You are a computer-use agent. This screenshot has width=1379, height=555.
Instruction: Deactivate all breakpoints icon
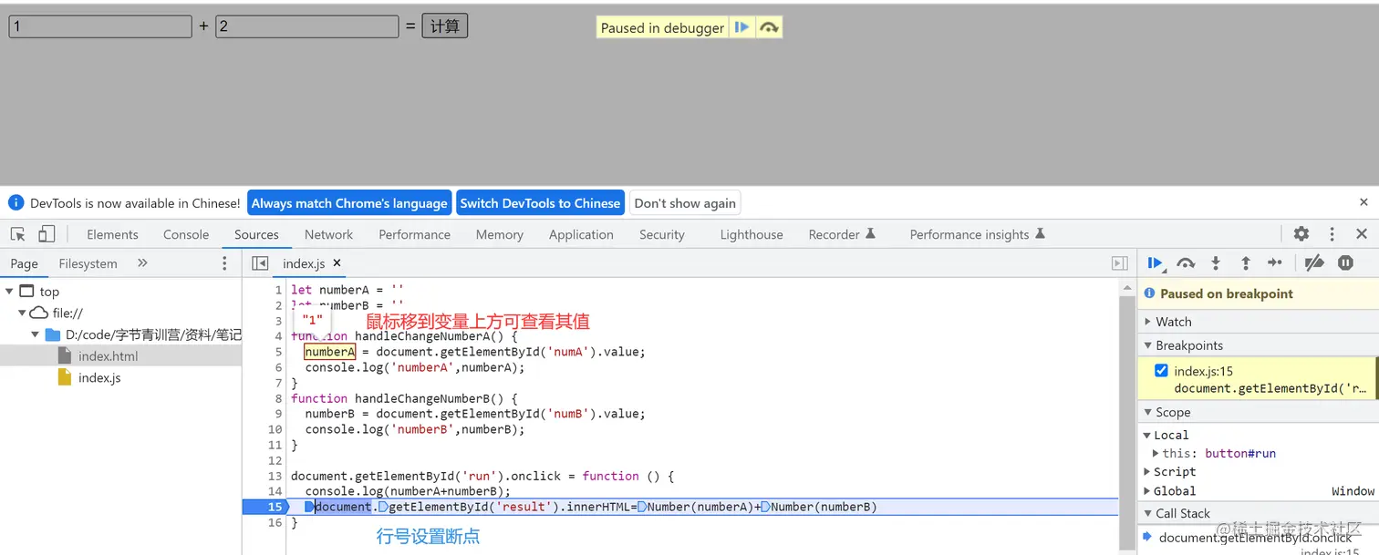pos(1314,263)
